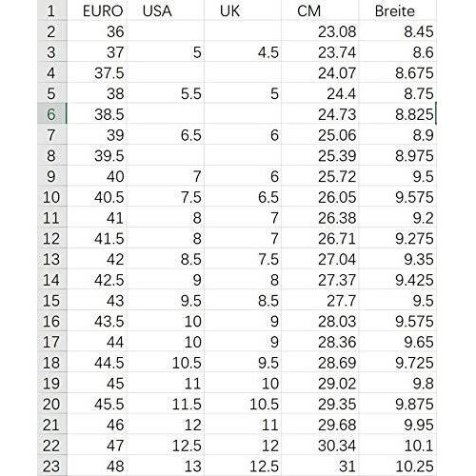Click row header 23
The image size is (476, 476).
point(51,466)
